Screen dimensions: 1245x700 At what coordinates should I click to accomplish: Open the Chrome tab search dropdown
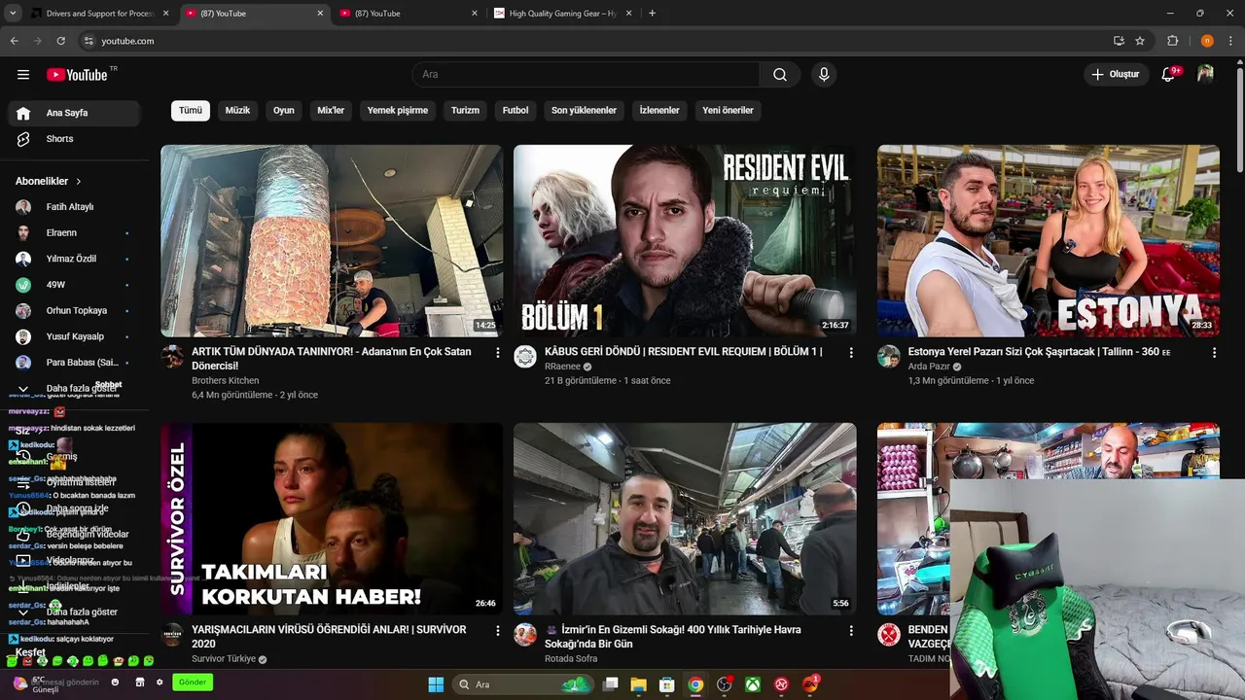[13, 14]
